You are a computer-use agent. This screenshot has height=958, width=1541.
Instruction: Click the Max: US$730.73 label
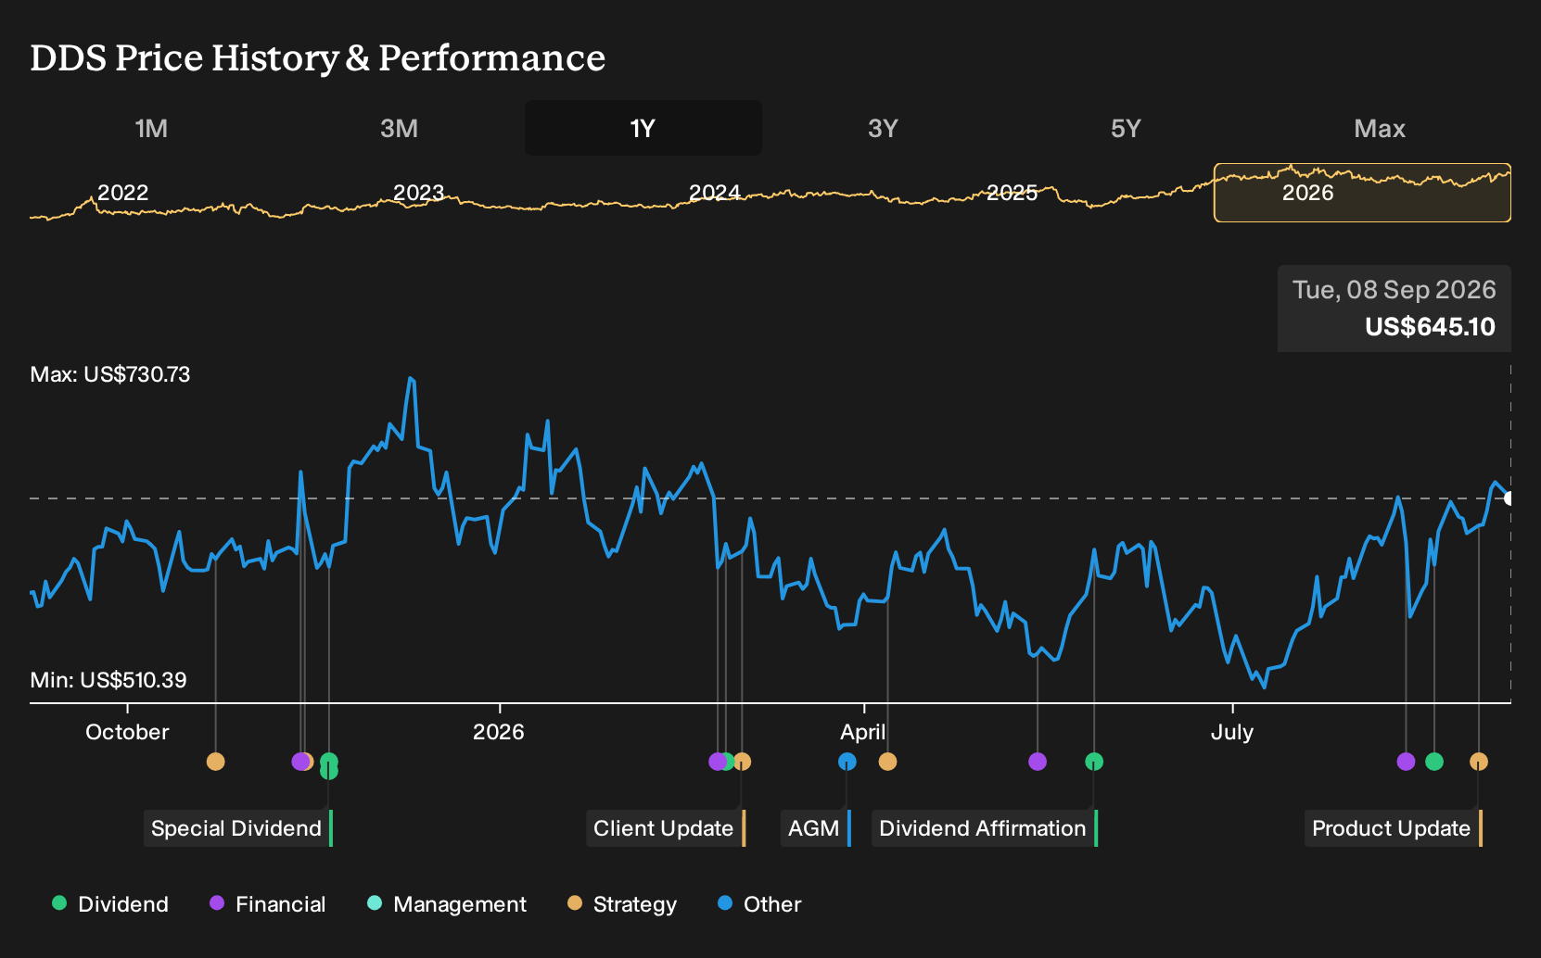pyautogui.click(x=110, y=374)
